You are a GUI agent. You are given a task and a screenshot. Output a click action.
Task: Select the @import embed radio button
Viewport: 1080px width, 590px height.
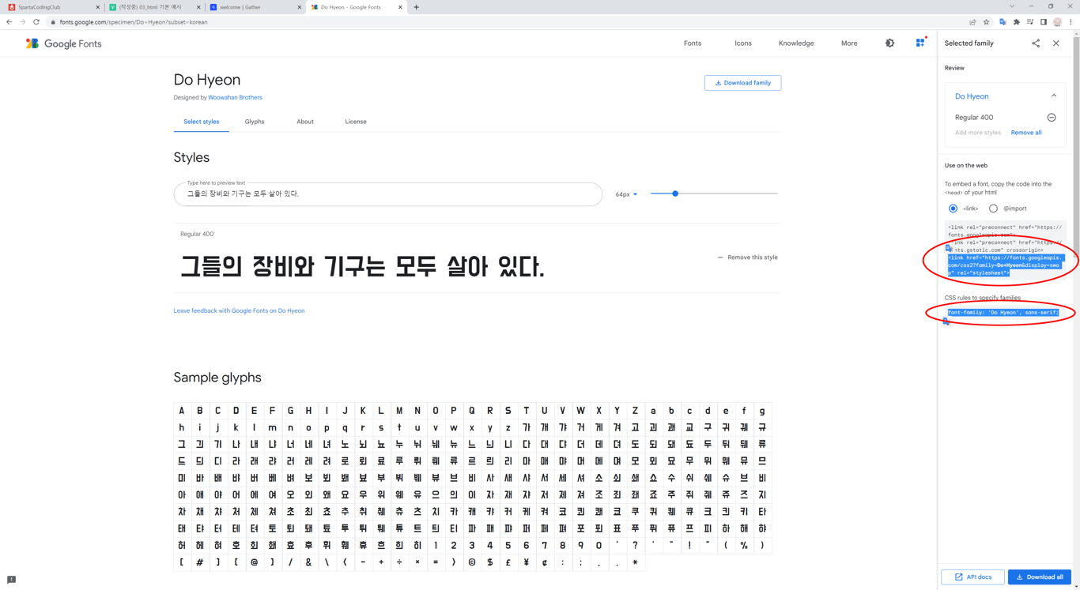pyautogui.click(x=993, y=209)
